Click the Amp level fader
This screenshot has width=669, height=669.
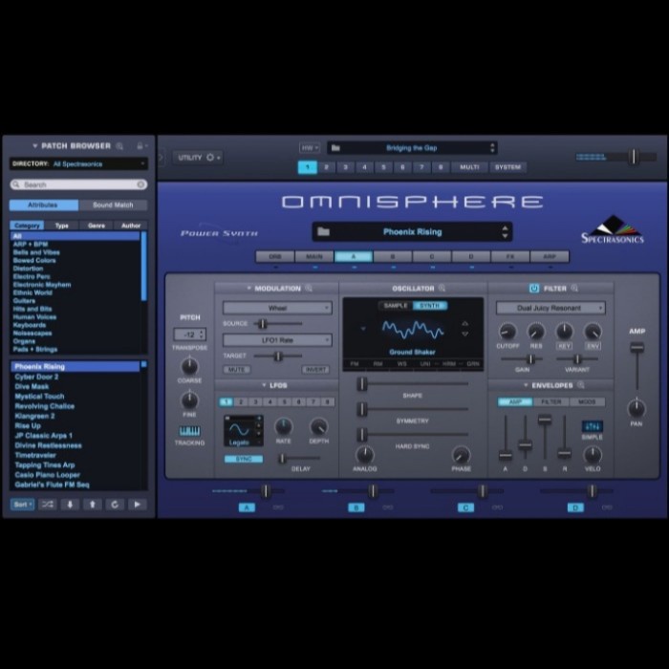[x=637, y=366]
